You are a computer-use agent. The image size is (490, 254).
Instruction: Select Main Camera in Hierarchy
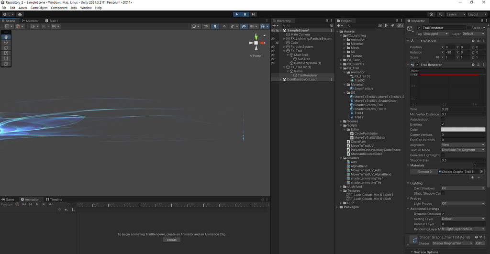(x=300, y=34)
